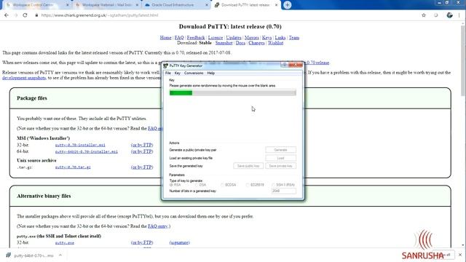Go back using browser back arrow
This screenshot has width=466, height=262.
coord(7,15)
